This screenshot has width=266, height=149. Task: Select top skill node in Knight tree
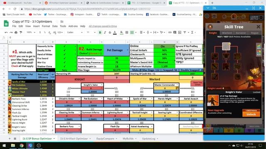[226, 46]
